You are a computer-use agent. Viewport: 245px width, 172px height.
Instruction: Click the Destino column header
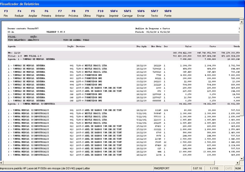tap(81, 46)
